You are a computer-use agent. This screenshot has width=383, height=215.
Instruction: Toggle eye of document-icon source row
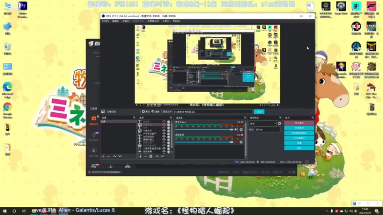pyautogui.click(x=164, y=149)
